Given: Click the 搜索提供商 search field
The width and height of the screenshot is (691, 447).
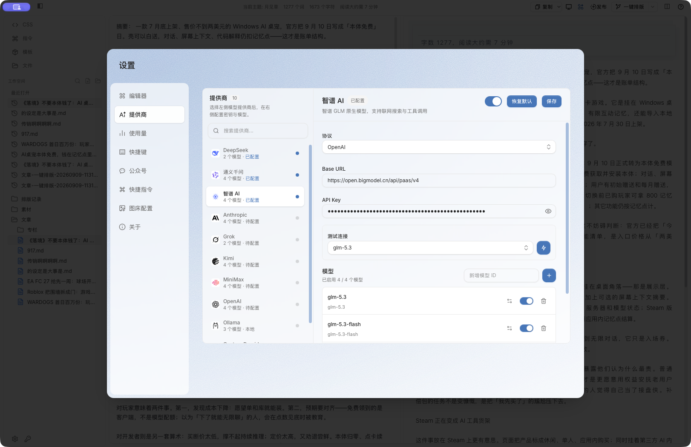Looking at the screenshot, I should point(258,131).
